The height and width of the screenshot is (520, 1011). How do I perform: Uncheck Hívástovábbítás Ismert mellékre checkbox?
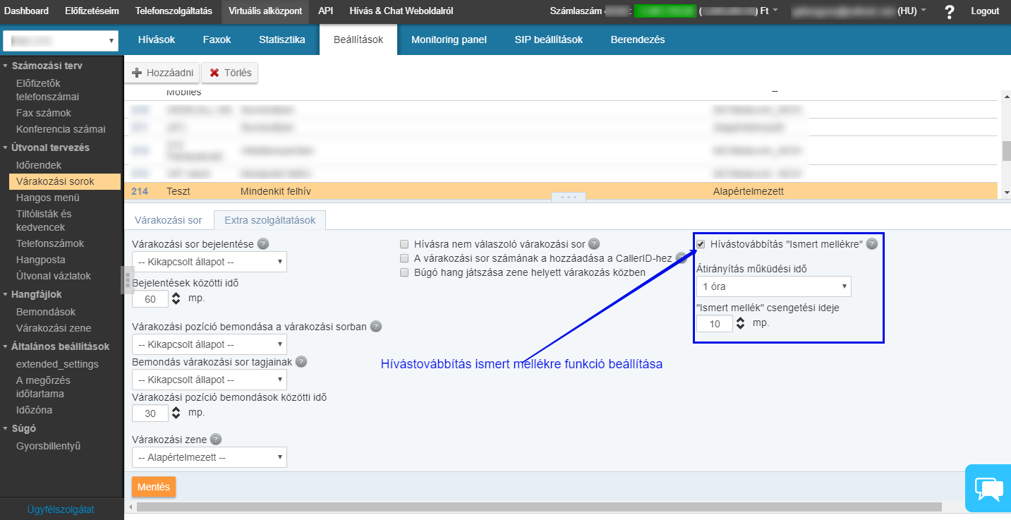[x=701, y=243]
